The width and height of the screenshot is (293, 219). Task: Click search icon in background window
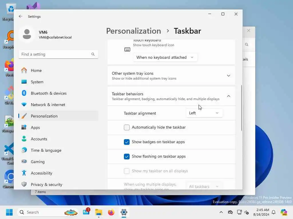[247, 44]
